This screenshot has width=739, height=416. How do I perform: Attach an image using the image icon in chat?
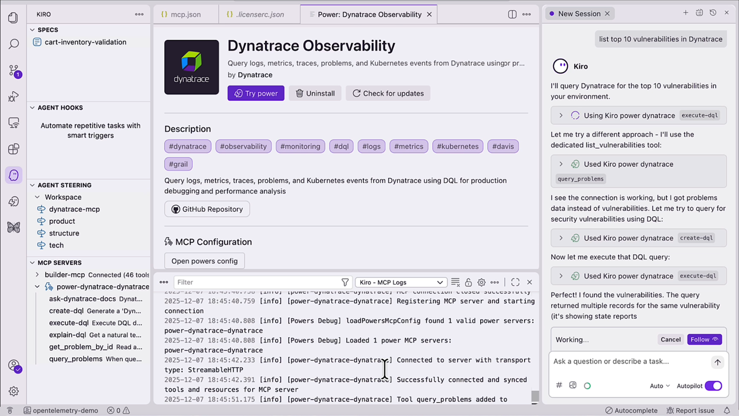click(573, 385)
